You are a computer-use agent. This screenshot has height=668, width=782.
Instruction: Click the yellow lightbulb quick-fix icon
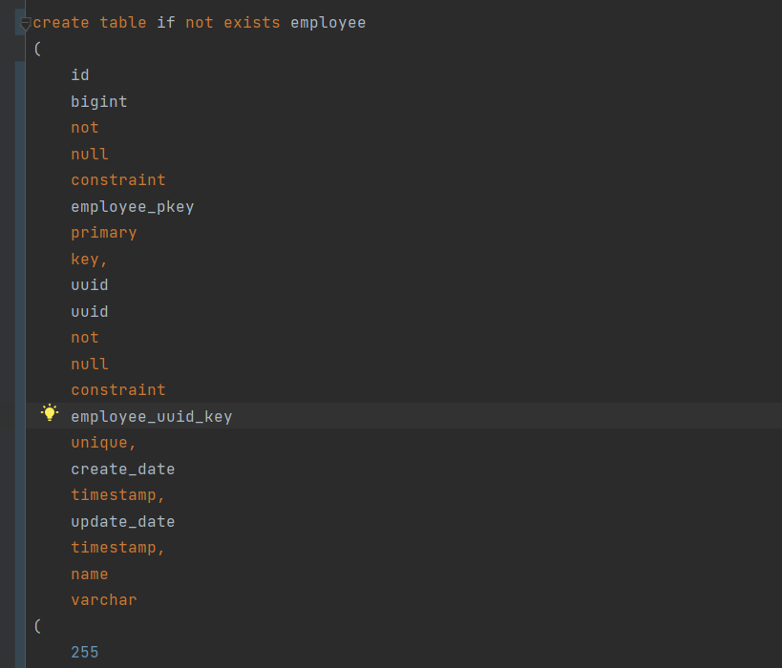(50, 413)
